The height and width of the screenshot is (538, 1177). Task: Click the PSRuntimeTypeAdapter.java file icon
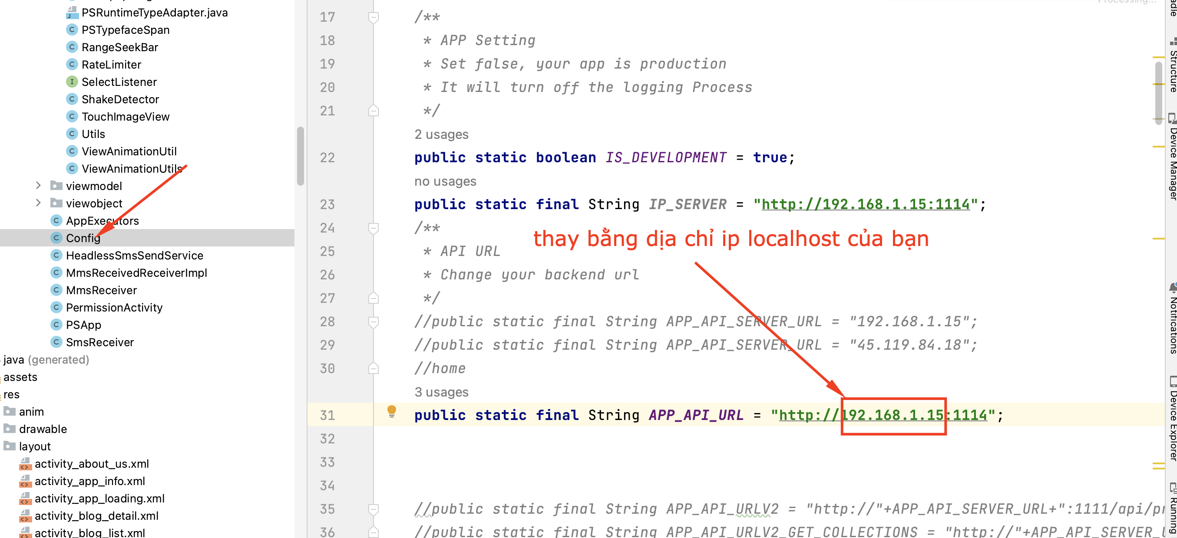tap(72, 12)
